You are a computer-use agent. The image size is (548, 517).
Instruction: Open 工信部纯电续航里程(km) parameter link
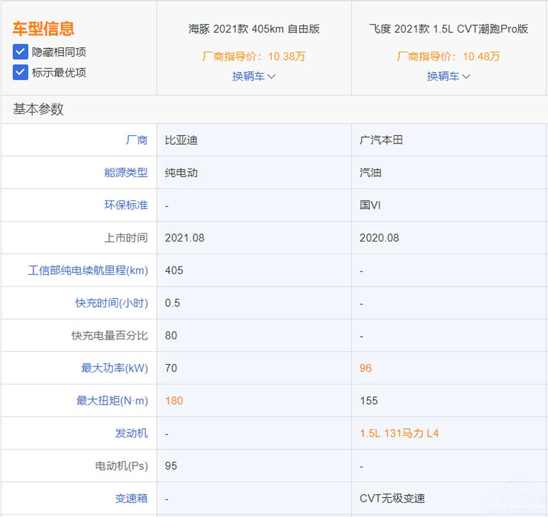(88, 270)
